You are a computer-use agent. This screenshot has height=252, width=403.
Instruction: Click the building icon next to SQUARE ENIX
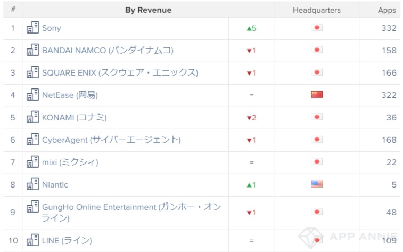tap(33, 72)
